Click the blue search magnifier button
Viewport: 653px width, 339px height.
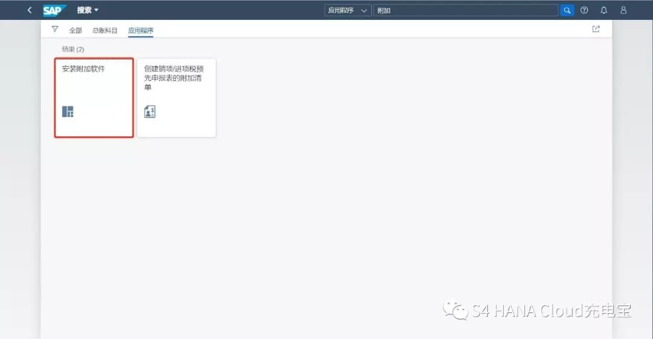coord(567,10)
